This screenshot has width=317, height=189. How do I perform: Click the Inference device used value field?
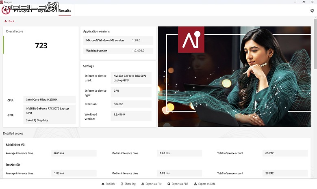click(x=131, y=78)
